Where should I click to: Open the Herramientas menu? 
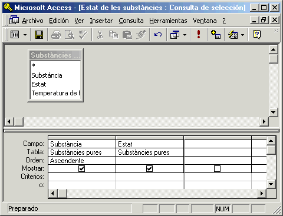(x=168, y=21)
